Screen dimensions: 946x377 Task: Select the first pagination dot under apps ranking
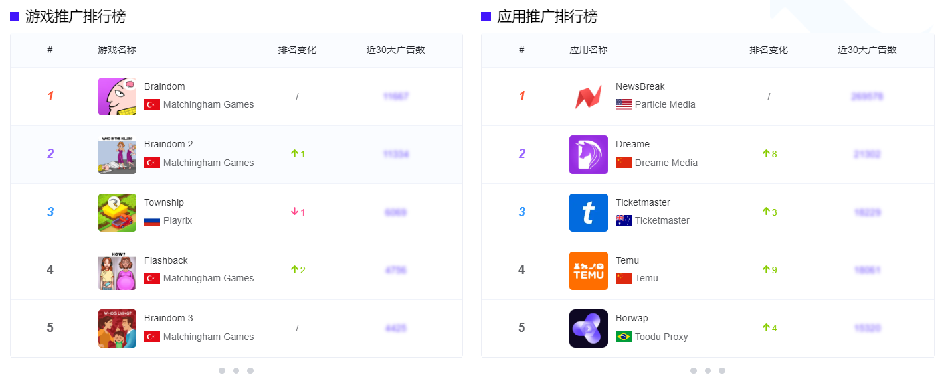tap(694, 370)
